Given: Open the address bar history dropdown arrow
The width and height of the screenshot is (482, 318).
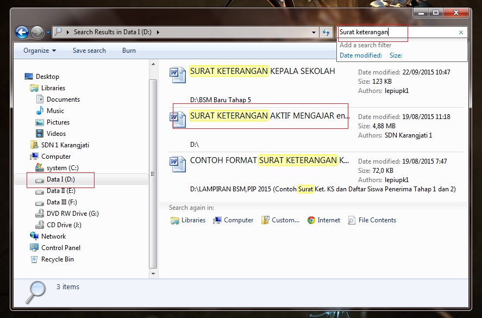Looking at the screenshot, I should 314,33.
